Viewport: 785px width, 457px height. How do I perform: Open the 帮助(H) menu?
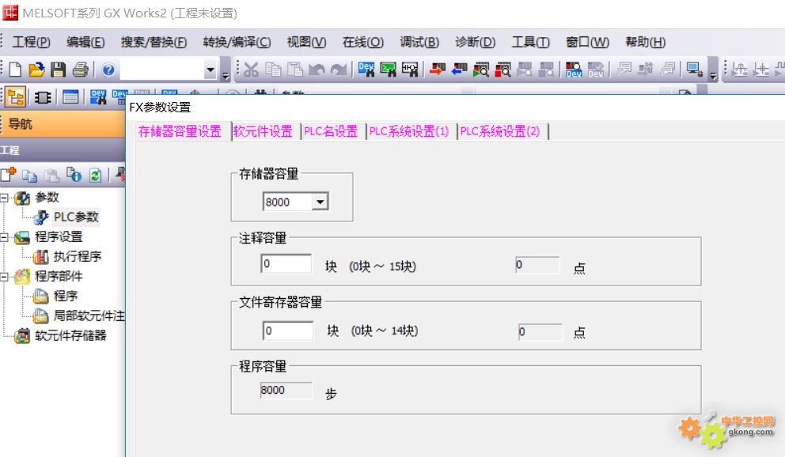pyautogui.click(x=646, y=42)
